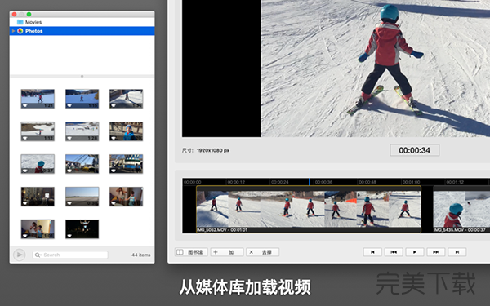Focus the Search field in the media browser
Viewport: 490px width, 306px height.
pyautogui.click(x=70, y=255)
